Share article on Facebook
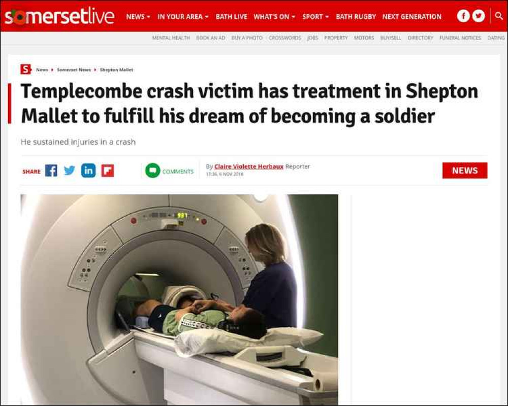This screenshot has width=508, height=406. (x=51, y=171)
